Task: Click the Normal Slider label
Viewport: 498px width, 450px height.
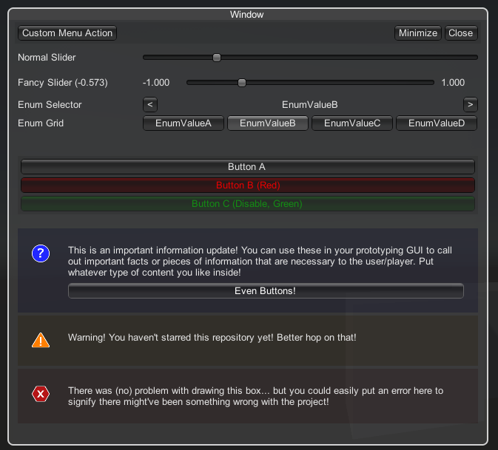Action: click(x=47, y=58)
